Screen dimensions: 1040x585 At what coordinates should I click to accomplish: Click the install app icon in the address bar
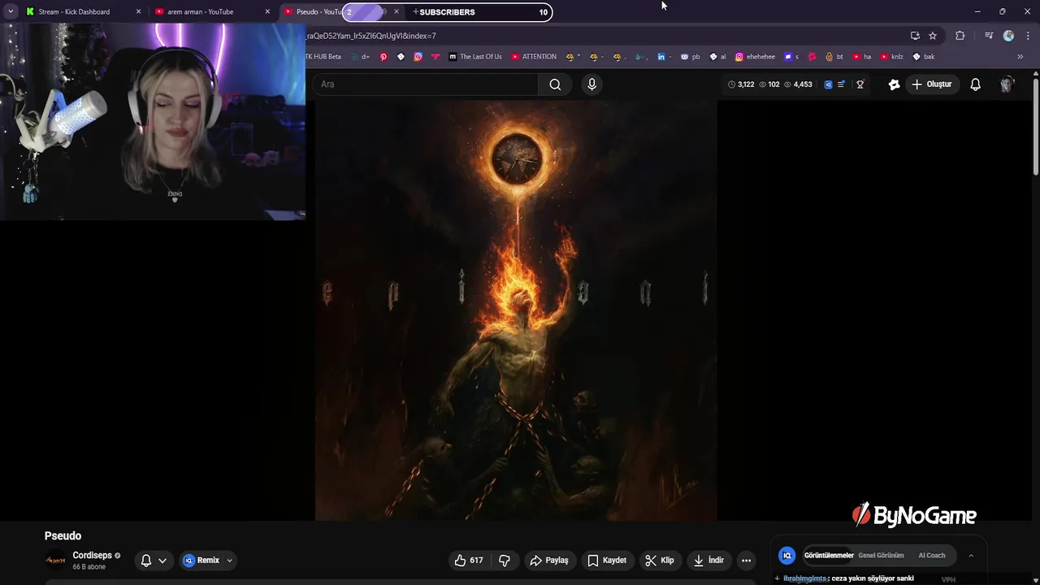pos(915,36)
